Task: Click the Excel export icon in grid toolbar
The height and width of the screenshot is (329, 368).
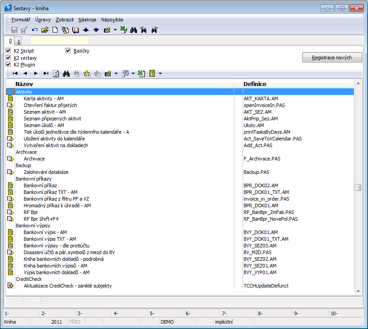Action: 141,74
